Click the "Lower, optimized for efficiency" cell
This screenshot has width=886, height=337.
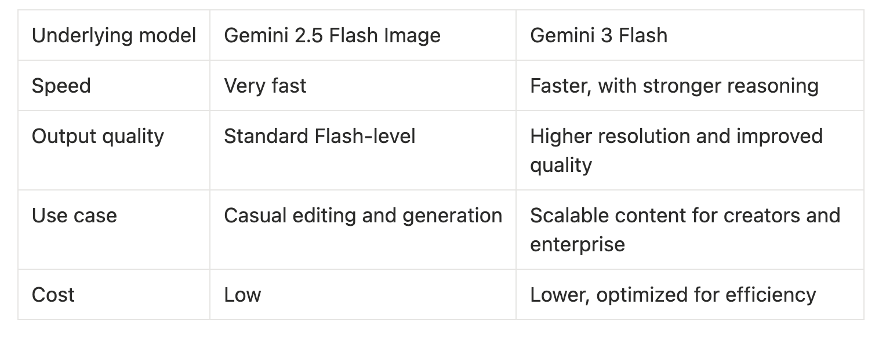coord(673,295)
